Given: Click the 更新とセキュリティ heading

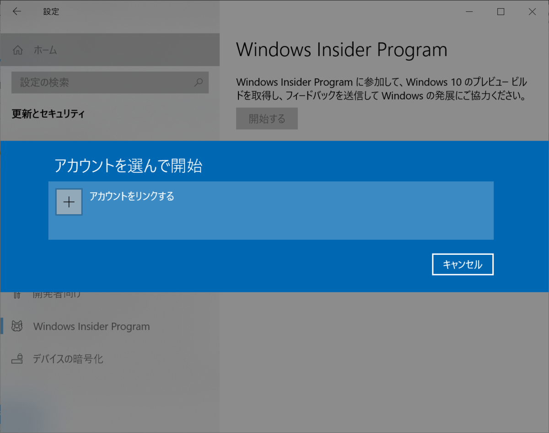Looking at the screenshot, I should (48, 114).
